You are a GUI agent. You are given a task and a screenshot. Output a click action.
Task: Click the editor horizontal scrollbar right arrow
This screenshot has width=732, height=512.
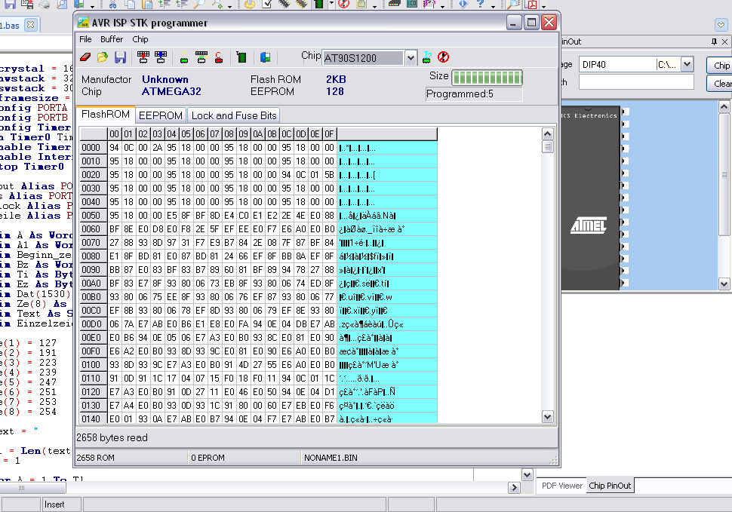[514, 487]
